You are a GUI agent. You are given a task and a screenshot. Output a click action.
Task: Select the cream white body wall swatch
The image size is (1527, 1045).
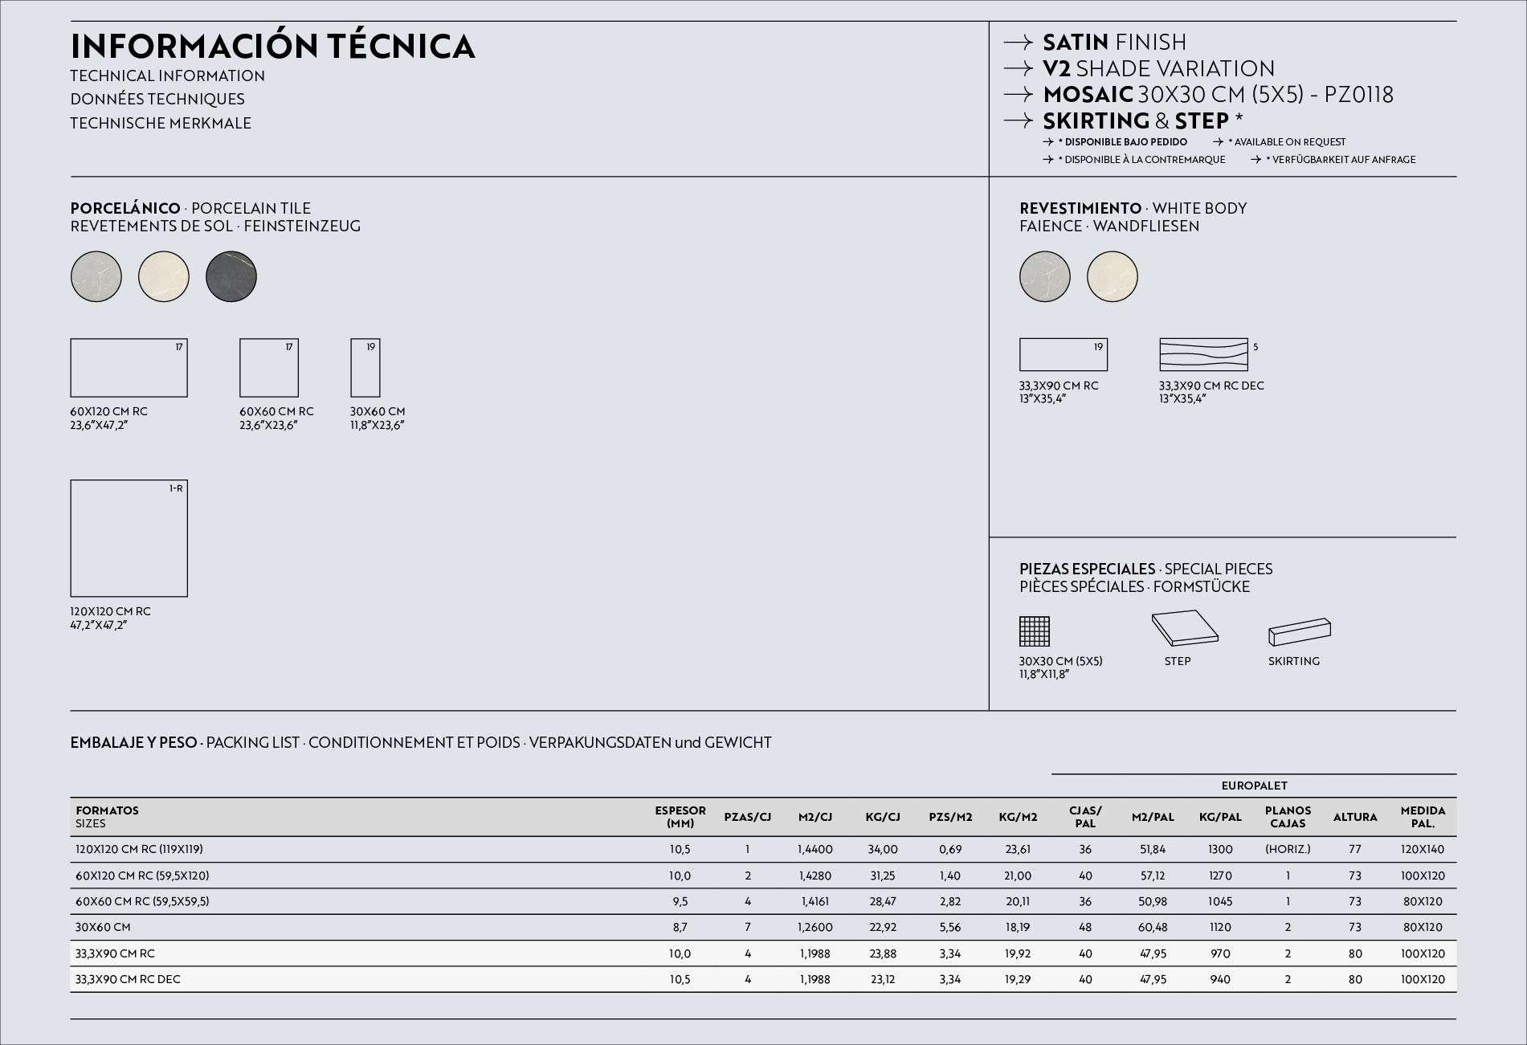coord(1113,276)
